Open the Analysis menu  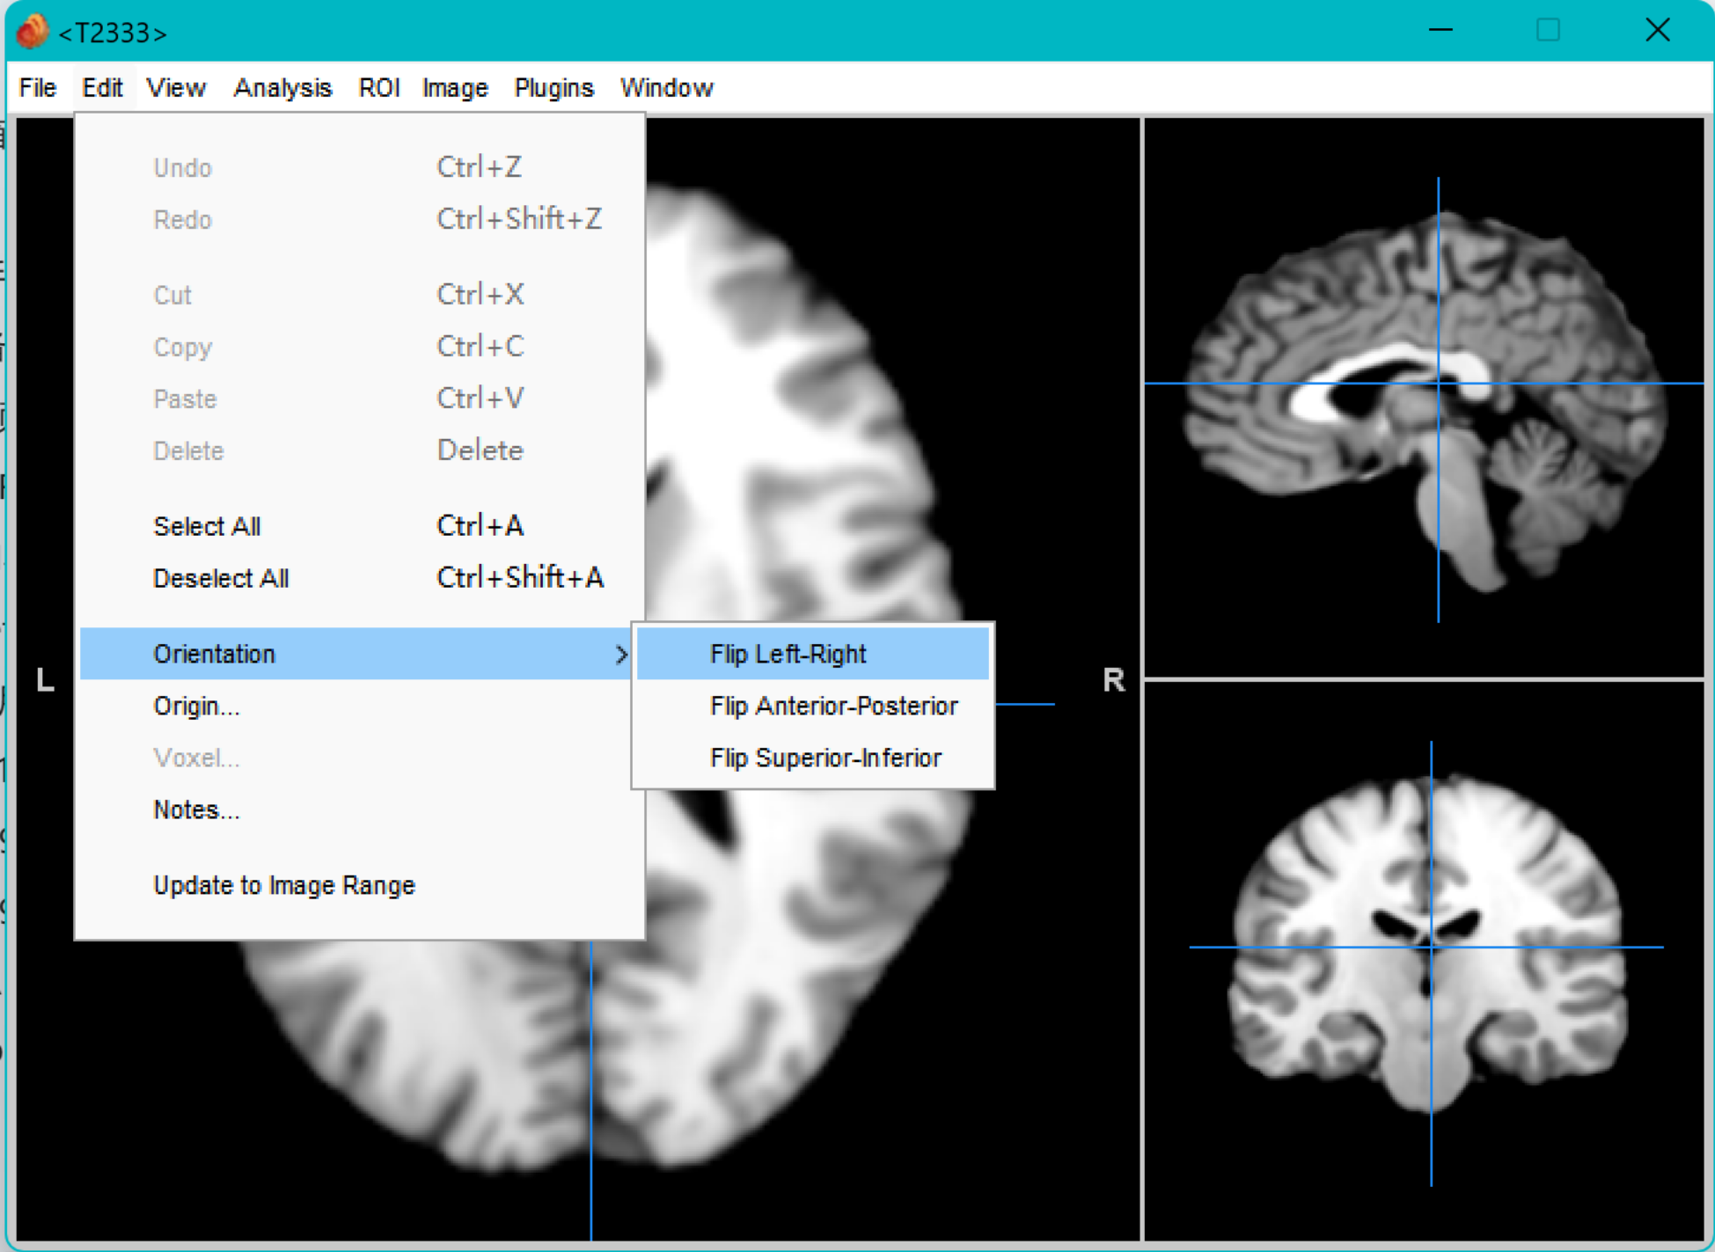[282, 88]
